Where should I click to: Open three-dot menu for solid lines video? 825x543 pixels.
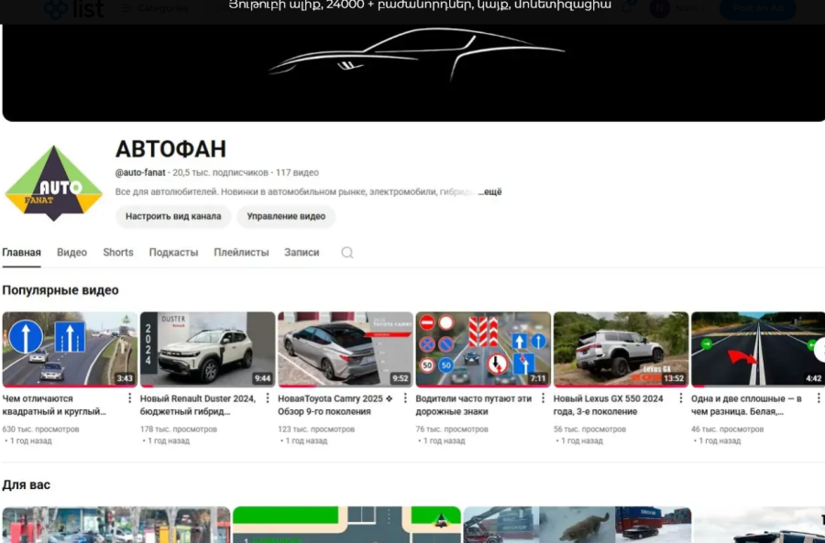818,398
